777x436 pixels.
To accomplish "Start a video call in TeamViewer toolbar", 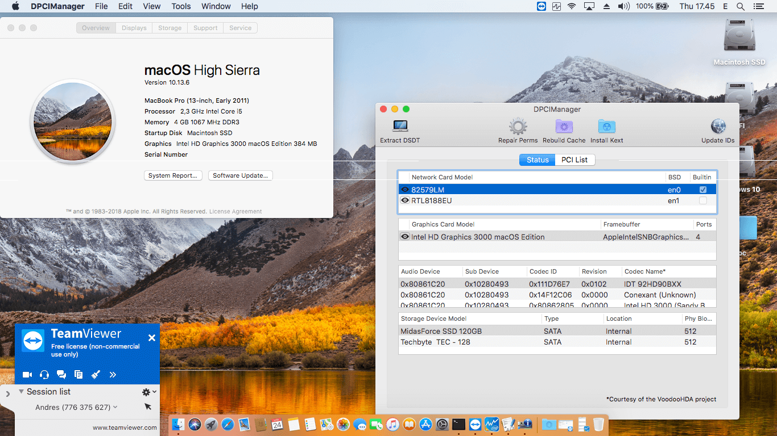I will (x=27, y=375).
